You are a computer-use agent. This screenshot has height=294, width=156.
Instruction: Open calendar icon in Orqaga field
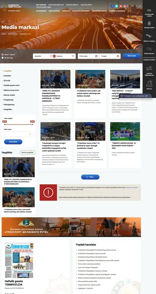(118, 56)
